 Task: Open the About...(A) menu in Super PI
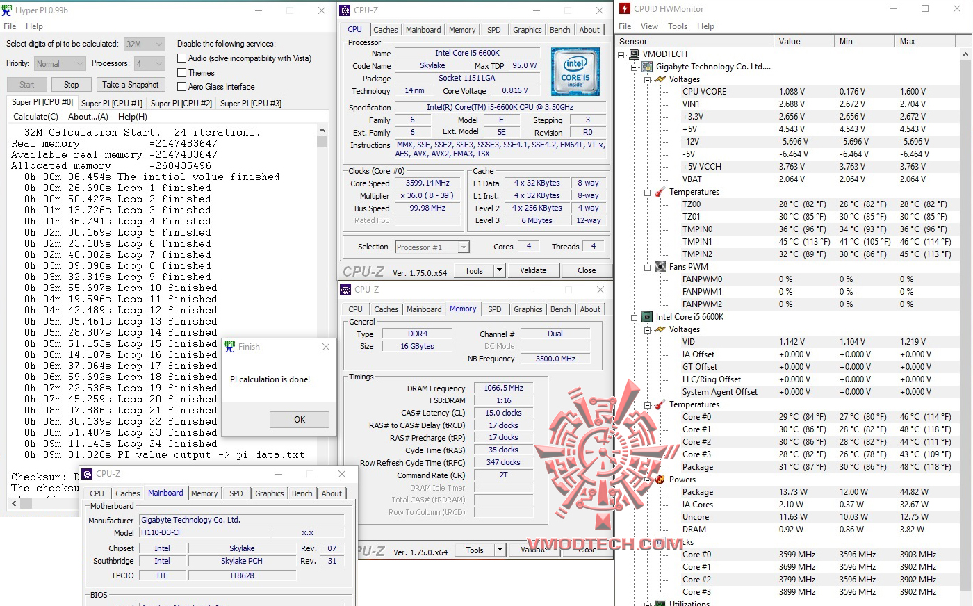coord(88,117)
